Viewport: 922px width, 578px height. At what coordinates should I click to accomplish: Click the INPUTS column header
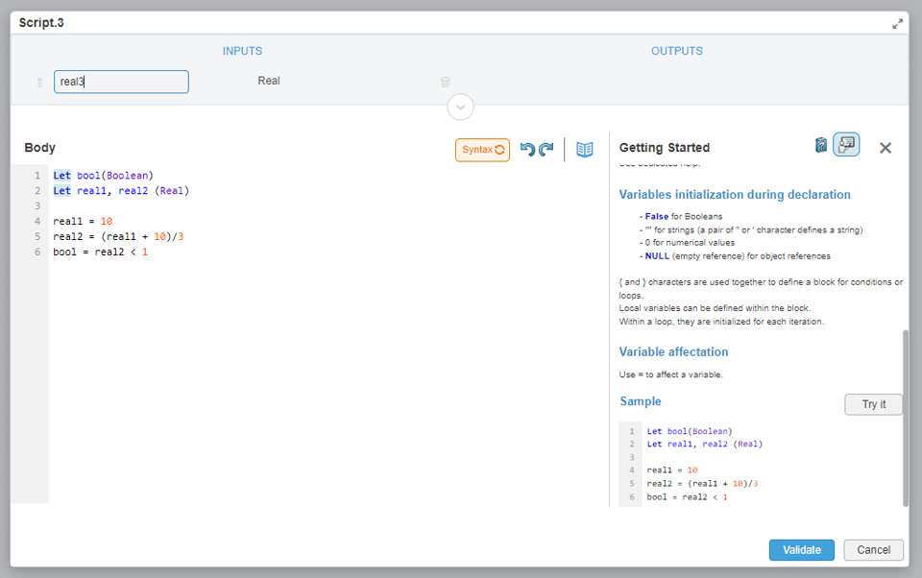242,51
